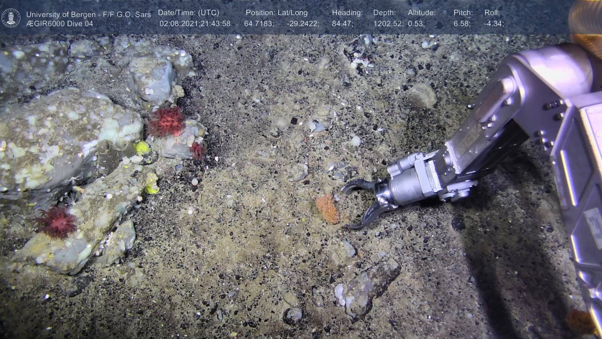Click the pitch value 6.58
Screen dimensions: 602x339
462,24
